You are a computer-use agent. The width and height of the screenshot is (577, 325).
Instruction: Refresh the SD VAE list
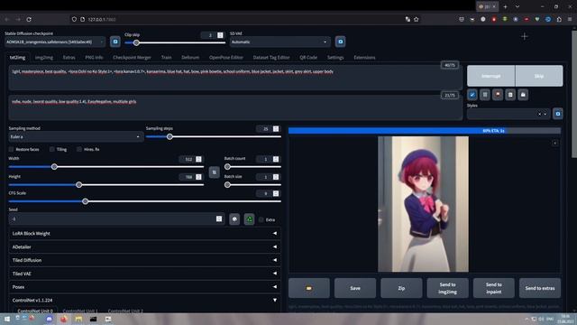click(x=341, y=42)
